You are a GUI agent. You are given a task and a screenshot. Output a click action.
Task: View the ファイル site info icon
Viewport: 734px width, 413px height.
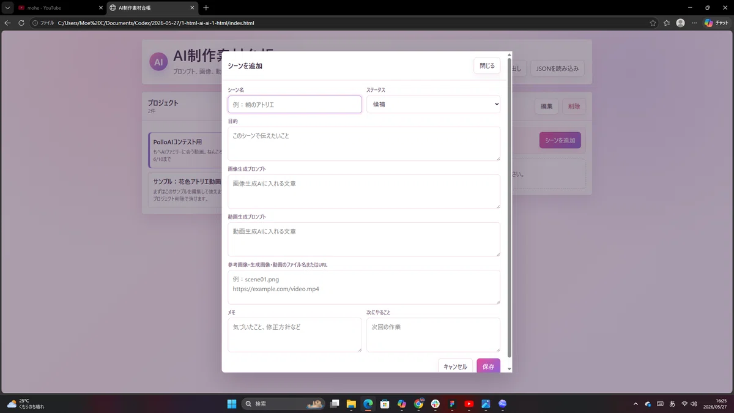coord(43,23)
